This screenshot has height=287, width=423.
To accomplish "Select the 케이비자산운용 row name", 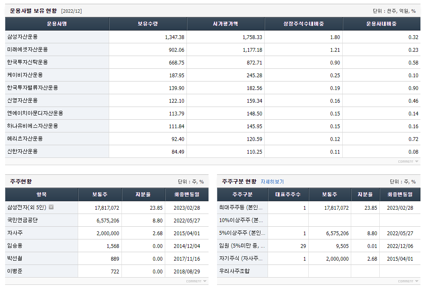I will (x=25, y=75).
